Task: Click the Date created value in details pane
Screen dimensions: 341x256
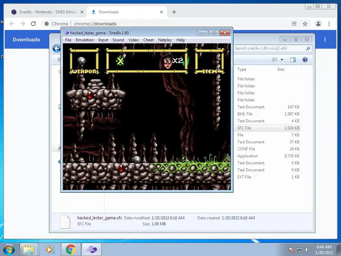Action: click(238, 218)
